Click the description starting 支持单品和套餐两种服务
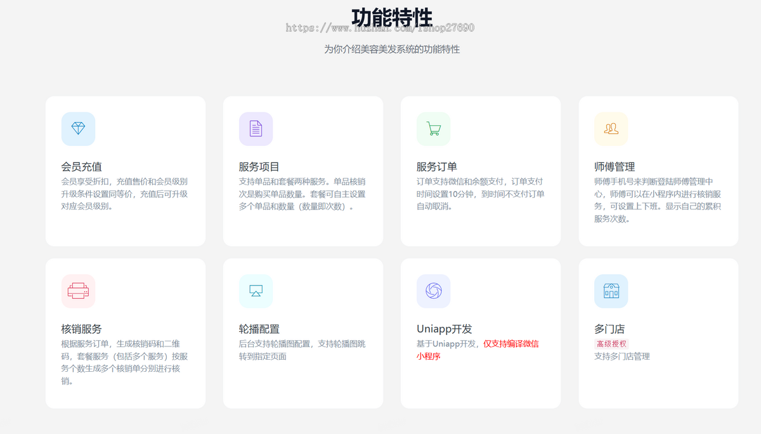Screen dimensions: 761x434 point(302,194)
